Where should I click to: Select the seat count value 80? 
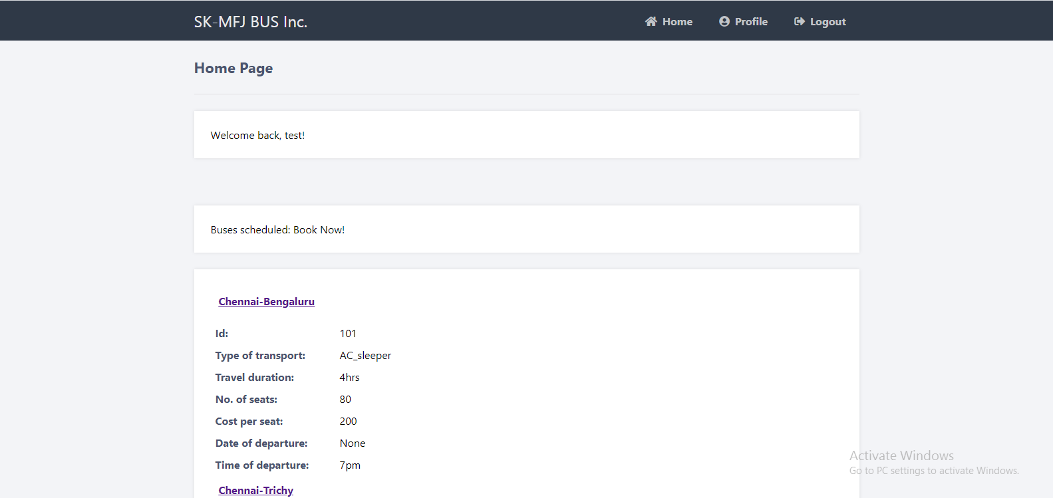[345, 399]
